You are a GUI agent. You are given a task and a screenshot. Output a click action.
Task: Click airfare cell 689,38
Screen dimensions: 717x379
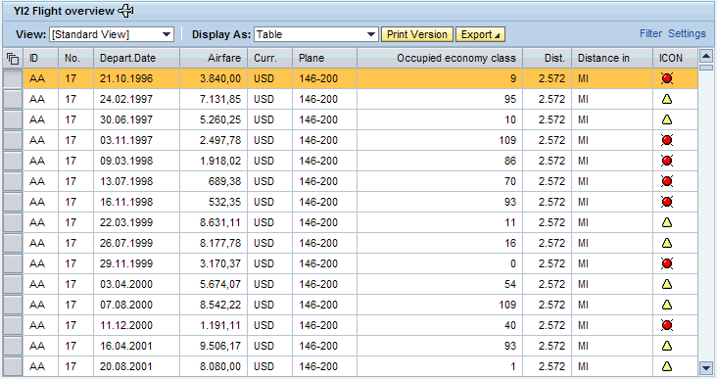(214, 181)
